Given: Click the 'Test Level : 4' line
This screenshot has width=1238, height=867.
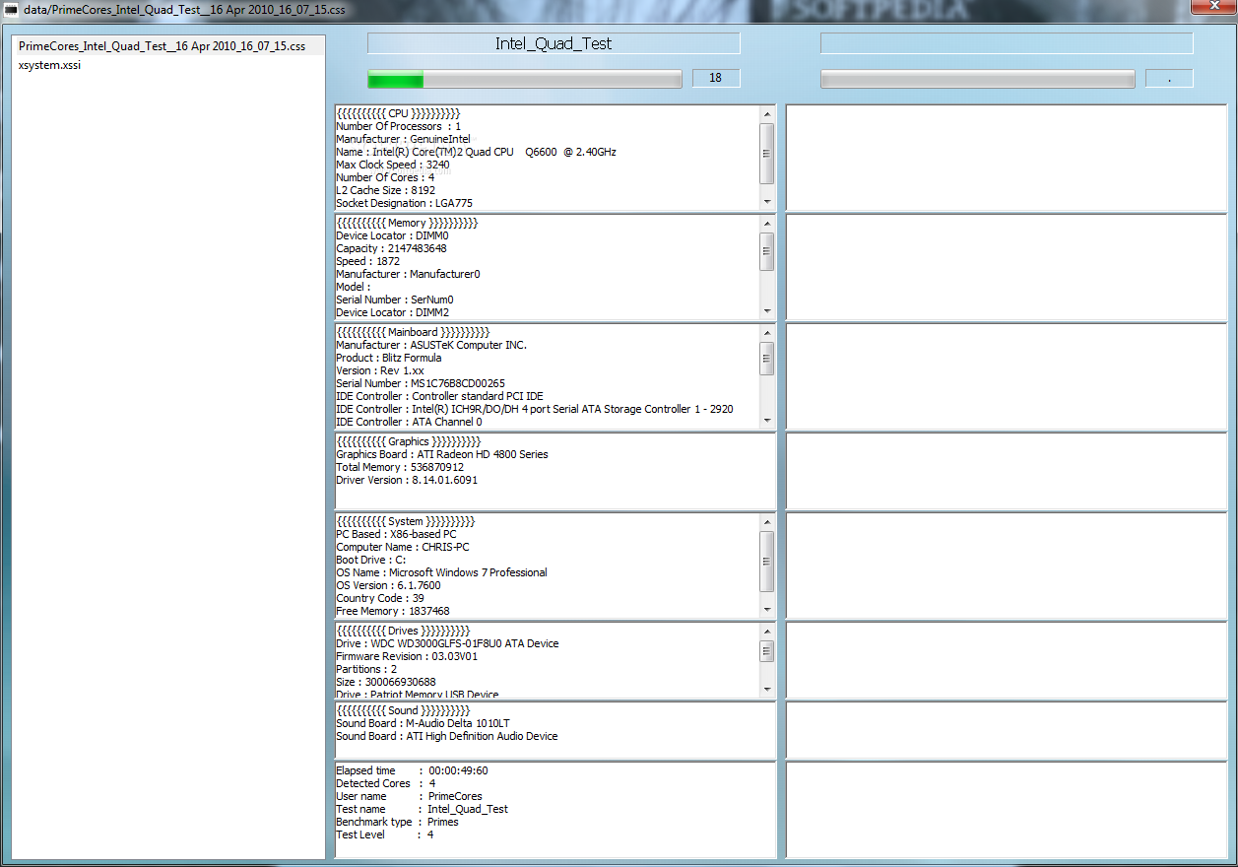Looking at the screenshot, I should 384,834.
